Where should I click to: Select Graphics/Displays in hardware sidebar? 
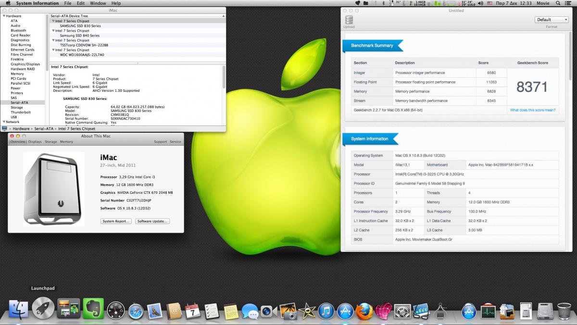coord(25,64)
